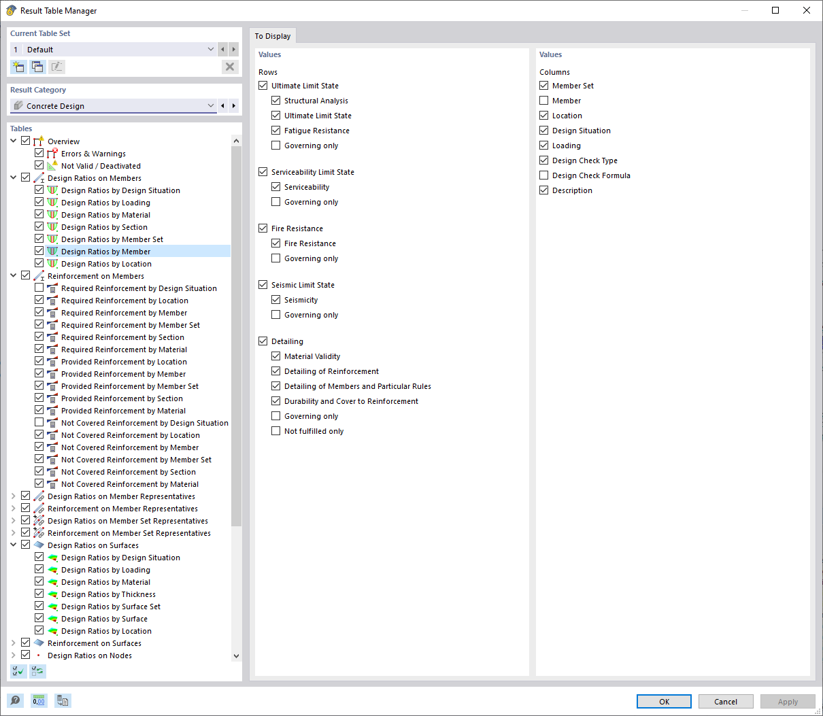Image resolution: width=823 pixels, height=716 pixels.
Task: Collapse Design Ratios on Surfaces node
Action: (14, 545)
